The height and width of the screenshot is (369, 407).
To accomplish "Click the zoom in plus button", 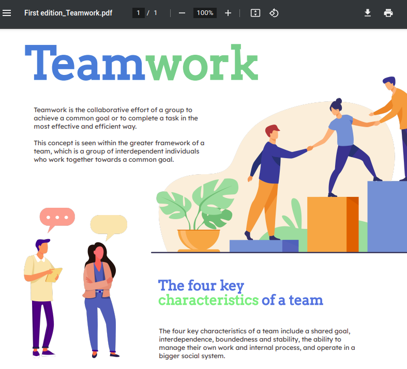I will 228,13.
